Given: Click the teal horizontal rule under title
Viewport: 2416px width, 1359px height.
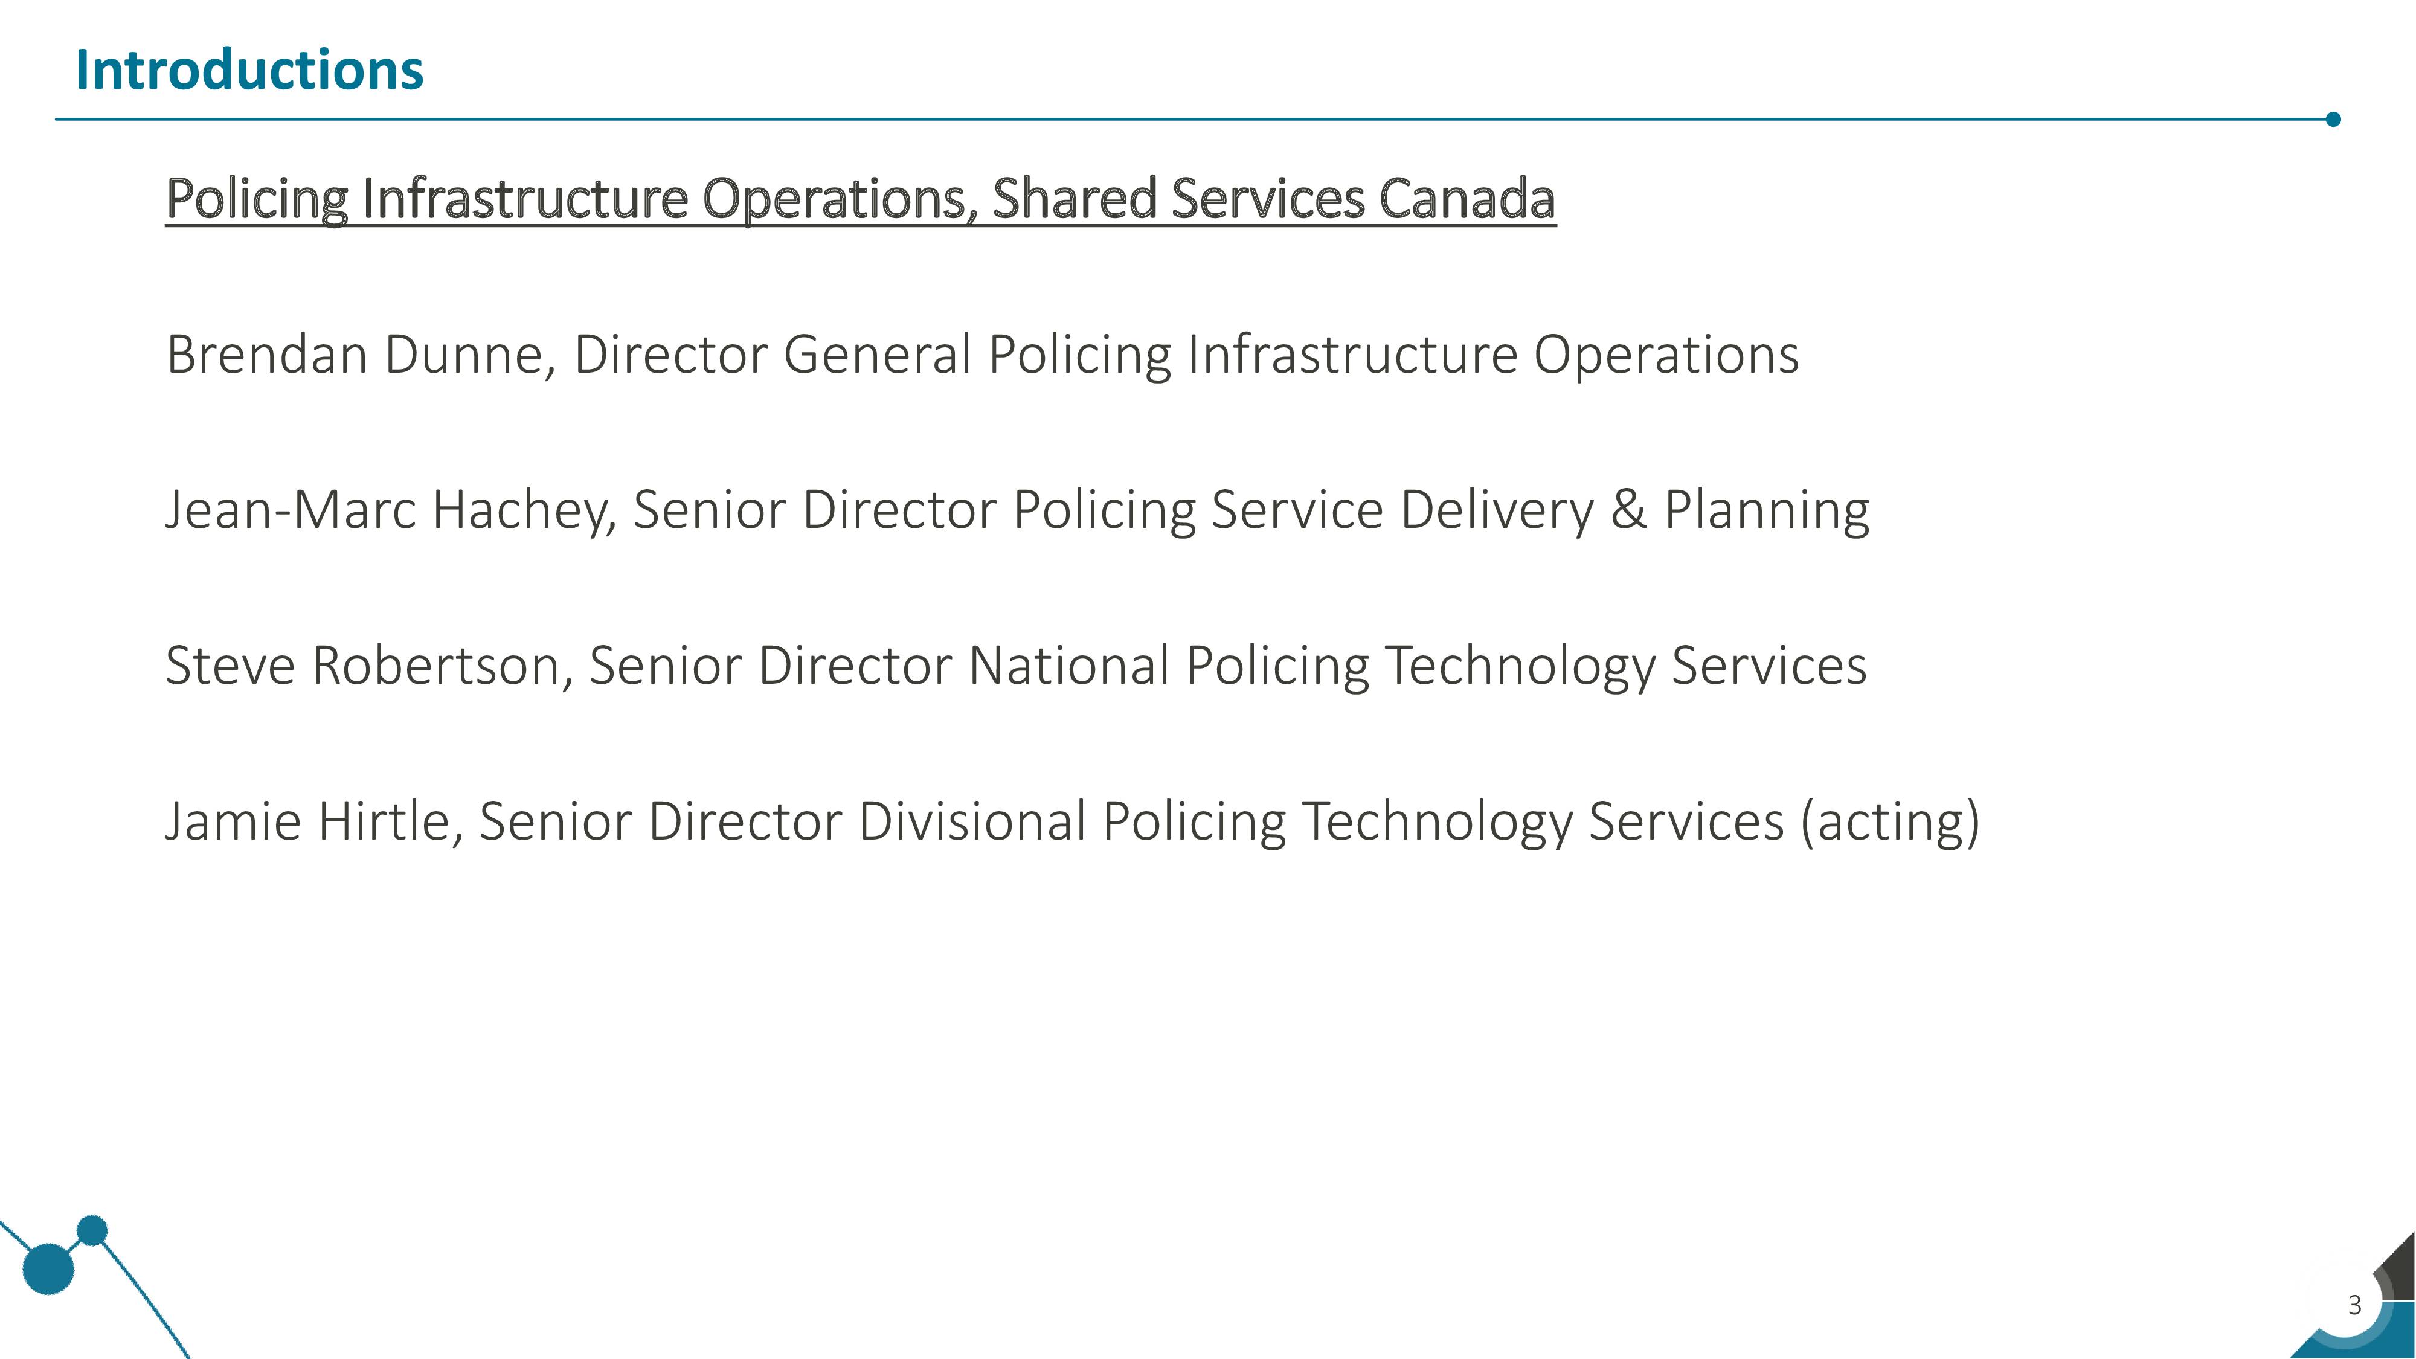Looking at the screenshot, I should pos(1190,119).
